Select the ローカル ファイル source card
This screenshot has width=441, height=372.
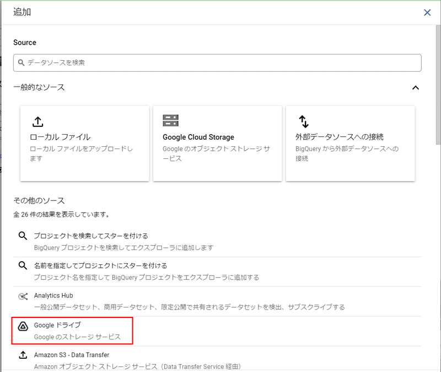pyautogui.click(x=85, y=144)
